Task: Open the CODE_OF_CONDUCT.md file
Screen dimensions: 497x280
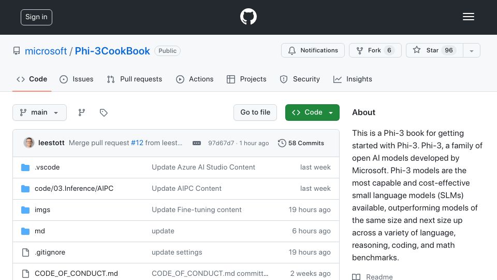Action: point(76,274)
